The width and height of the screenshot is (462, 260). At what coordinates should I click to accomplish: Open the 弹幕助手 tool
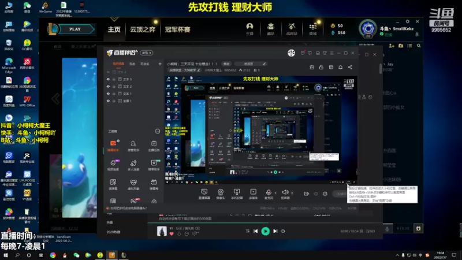pyautogui.click(x=113, y=146)
